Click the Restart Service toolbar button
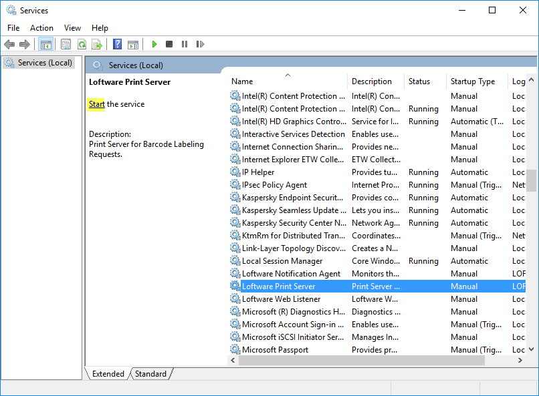Viewport: 539px width, 396px height. pos(200,44)
